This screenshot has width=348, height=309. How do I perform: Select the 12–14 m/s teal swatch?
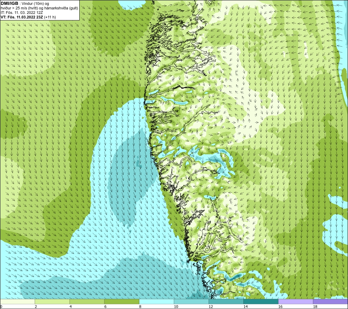pyautogui.click(x=226, y=301)
